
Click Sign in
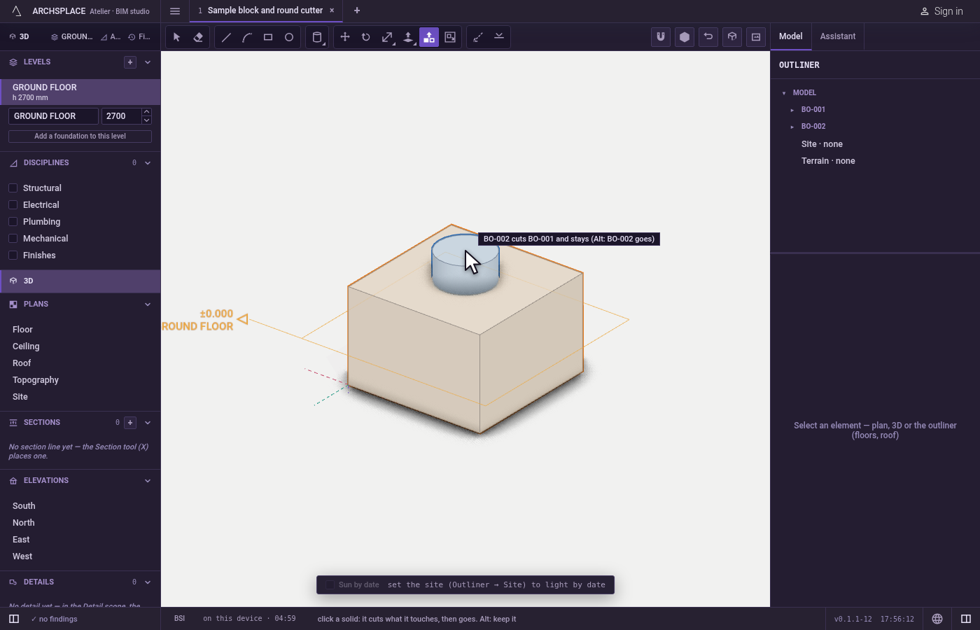click(941, 11)
